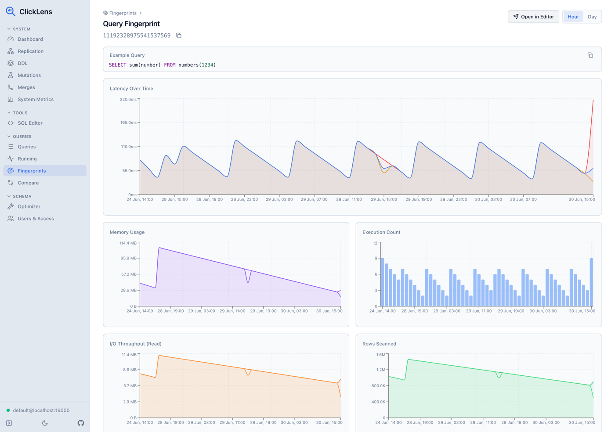Screen dimensions: 615x432
Task: Switch time granularity to Day
Action: click(592, 17)
